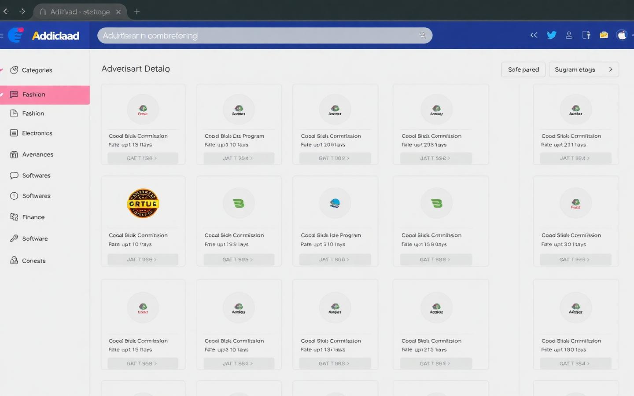Image resolution: width=634 pixels, height=396 pixels.
Task: Click the 'GAT T 138' card button
Action: [x=142, y=158]
